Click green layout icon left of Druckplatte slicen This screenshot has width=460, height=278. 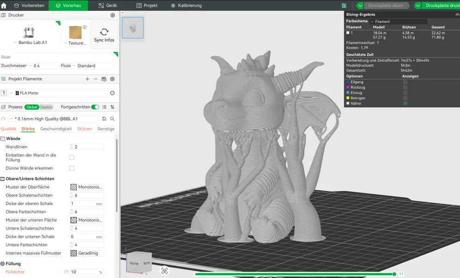tap(344, 6)
